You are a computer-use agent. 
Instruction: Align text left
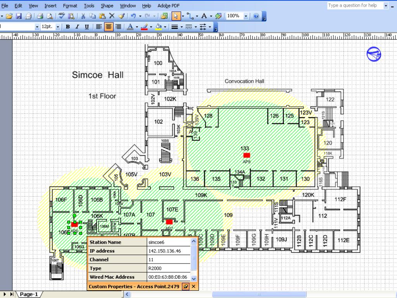pyautogui.click(x=99, y=27)
